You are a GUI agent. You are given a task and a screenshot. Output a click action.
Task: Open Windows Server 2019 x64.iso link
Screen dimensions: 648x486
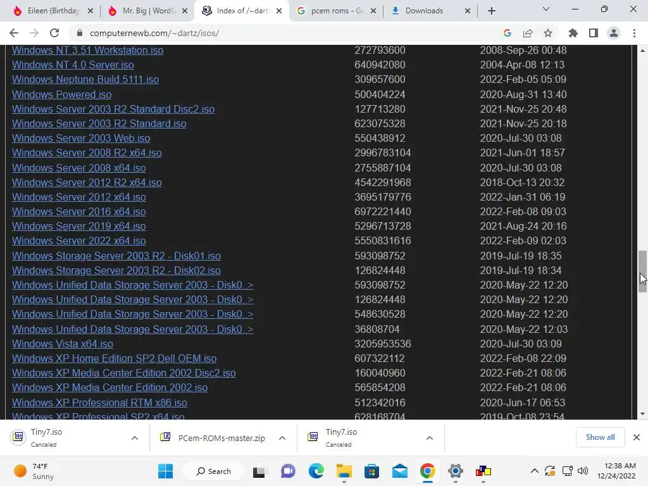point(79,226)
